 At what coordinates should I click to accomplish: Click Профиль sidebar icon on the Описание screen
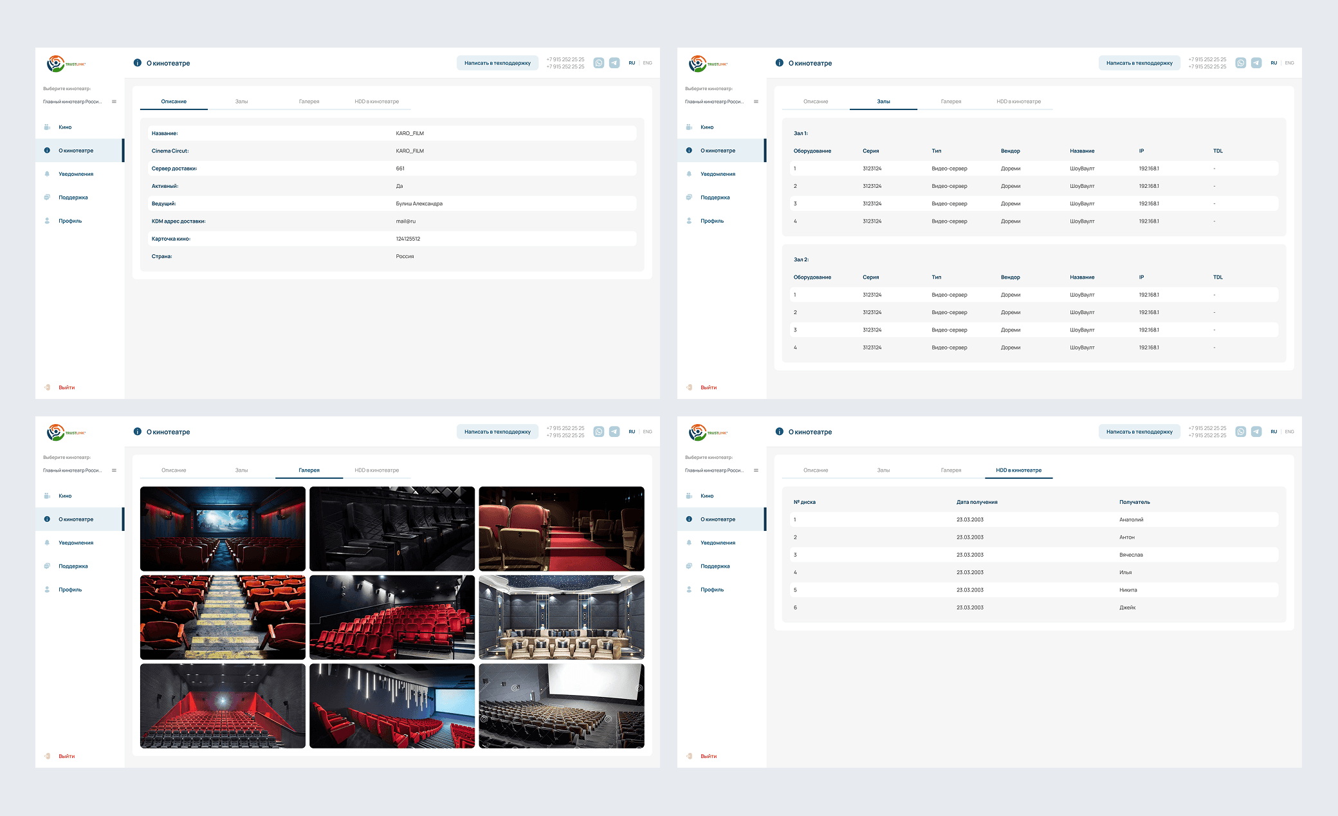(47, 221)
